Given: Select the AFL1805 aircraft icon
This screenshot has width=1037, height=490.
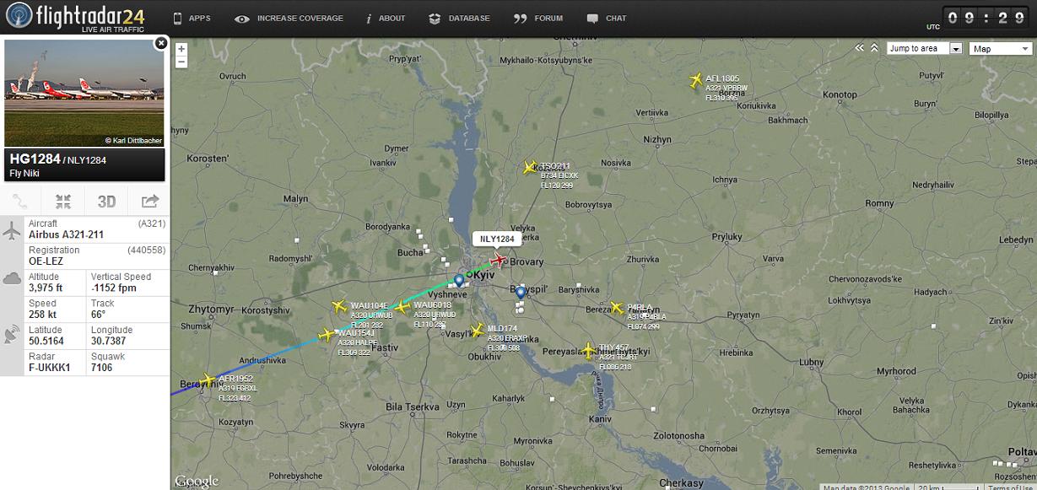Looking at the screenshot, I should pyautogui.click(x=695, y=80).
